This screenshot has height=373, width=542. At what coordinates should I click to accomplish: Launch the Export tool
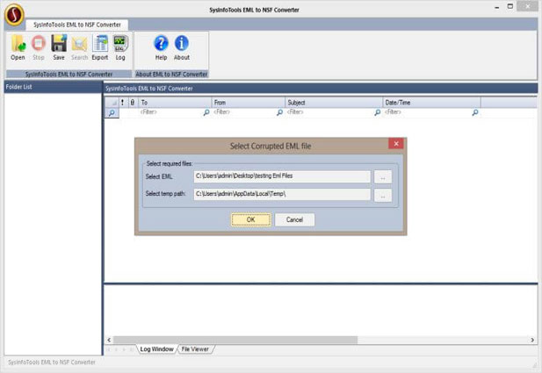point(100,47)
